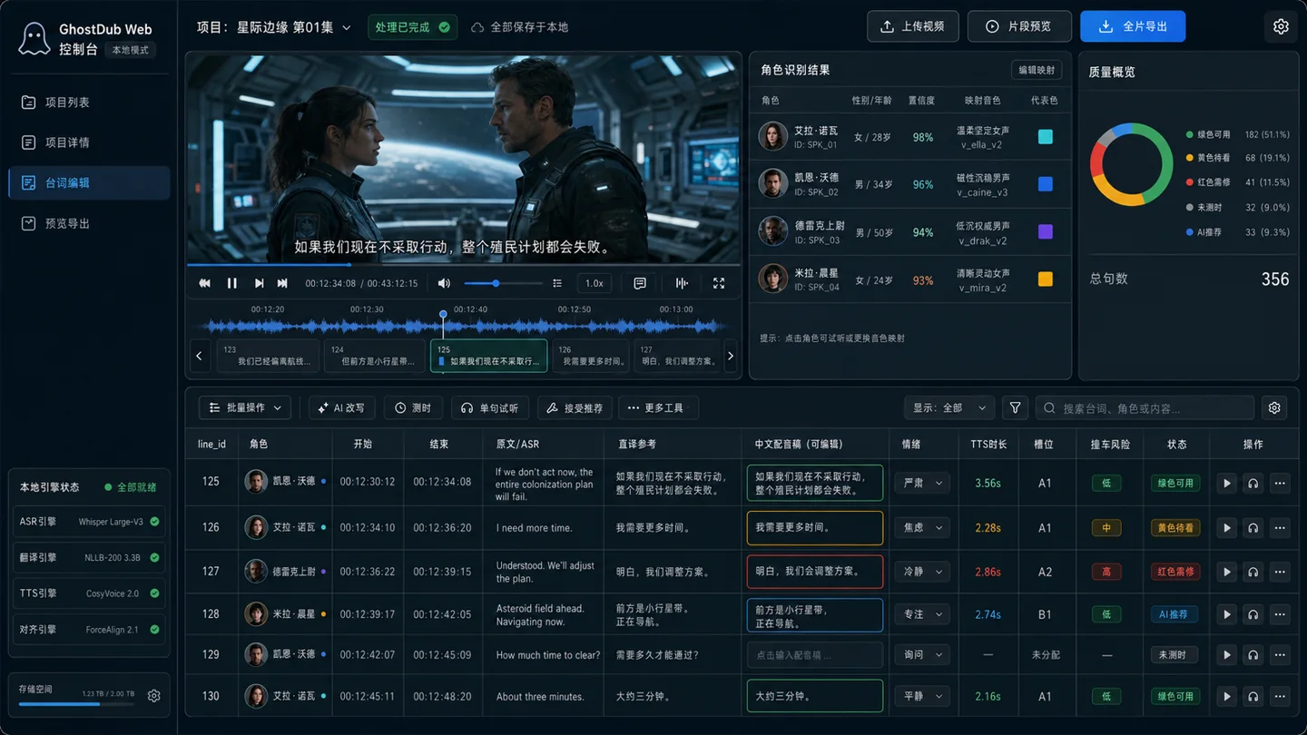Open the global settings gear in top bar
The width and height of the screenshot is (1307, 735).
coord(1281,26)
